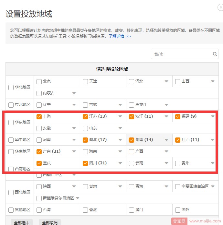Check the 华中地区 region checkbox
The height and width of the screenshot is (225, 223).
(11, 140)
